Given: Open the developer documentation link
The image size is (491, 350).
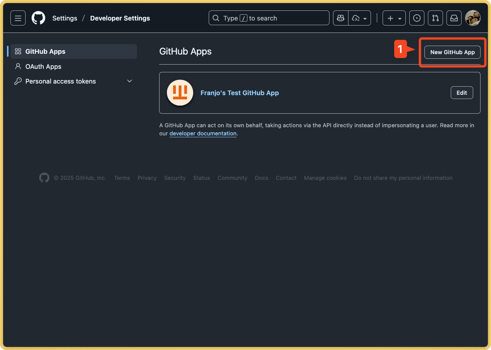Looking at the screenshot, I should pyautogui.click(x=203, y=133).
